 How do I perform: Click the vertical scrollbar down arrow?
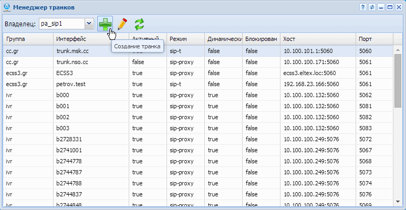[x=398, y=202]
